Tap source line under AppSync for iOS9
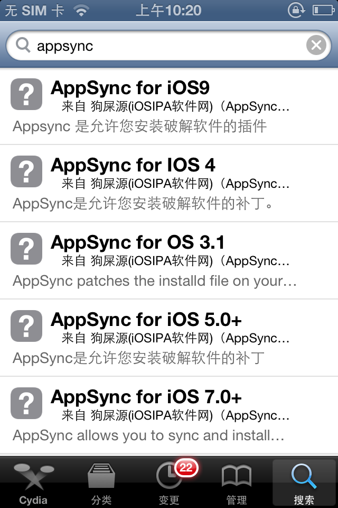This screenshot has height=508, width=338. [175, 106]
